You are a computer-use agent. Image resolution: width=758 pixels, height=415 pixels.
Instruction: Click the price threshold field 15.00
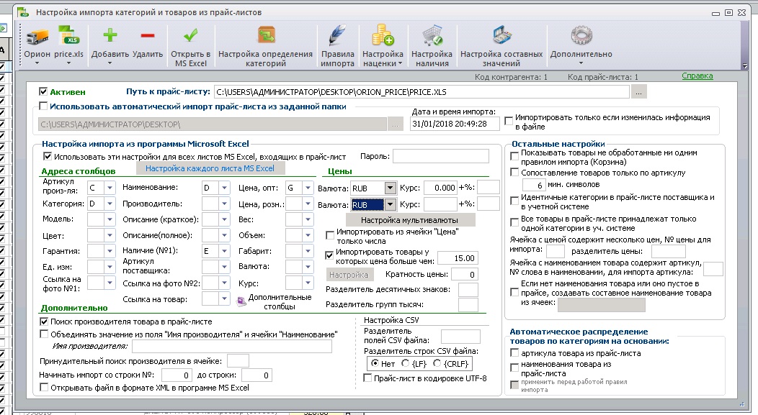tap(458, 258)
